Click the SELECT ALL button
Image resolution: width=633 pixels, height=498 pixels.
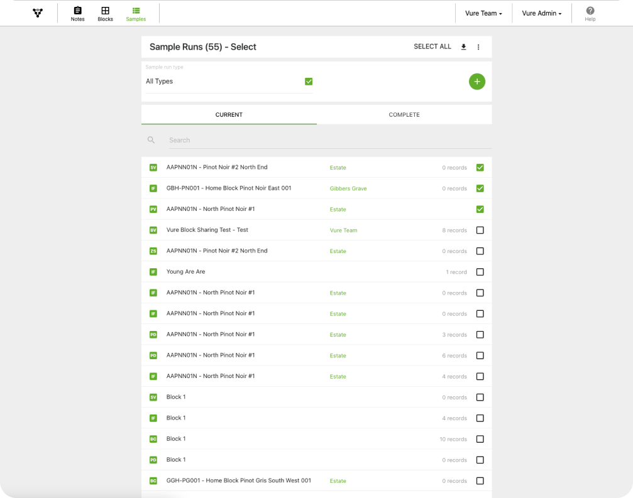pyautogui.click(x=432, y=46)
